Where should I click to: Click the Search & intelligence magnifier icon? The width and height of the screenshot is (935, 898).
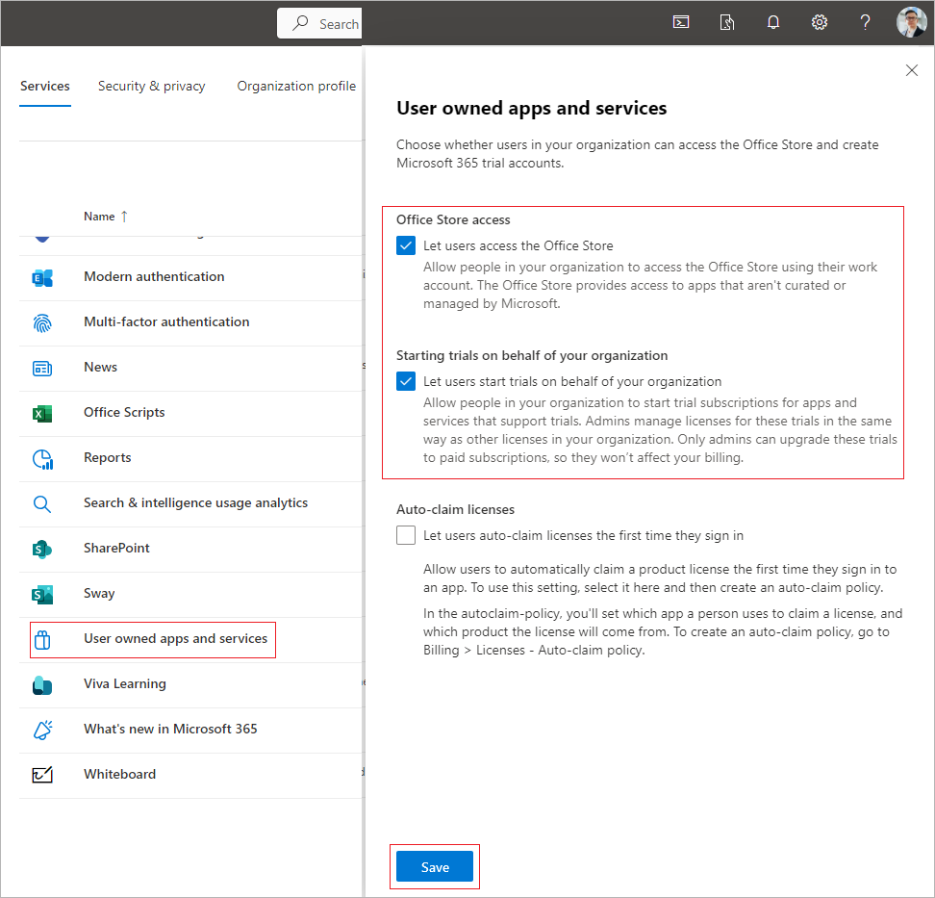coord(42,504)
